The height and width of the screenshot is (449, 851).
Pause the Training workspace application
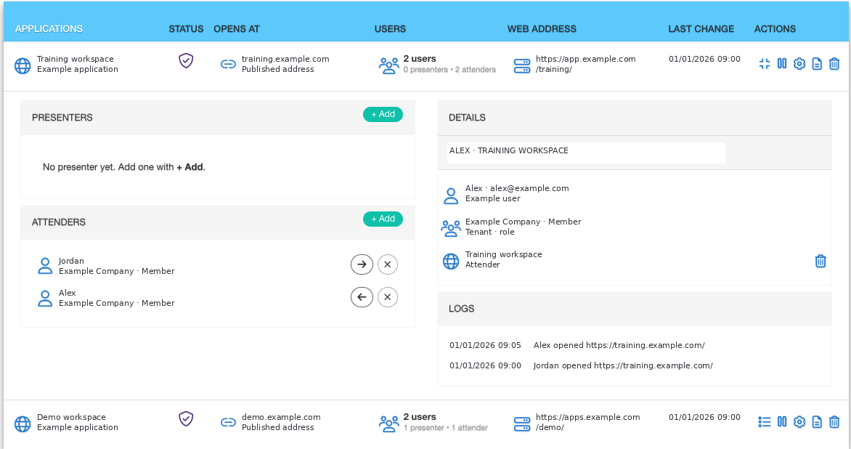[781, 64]
